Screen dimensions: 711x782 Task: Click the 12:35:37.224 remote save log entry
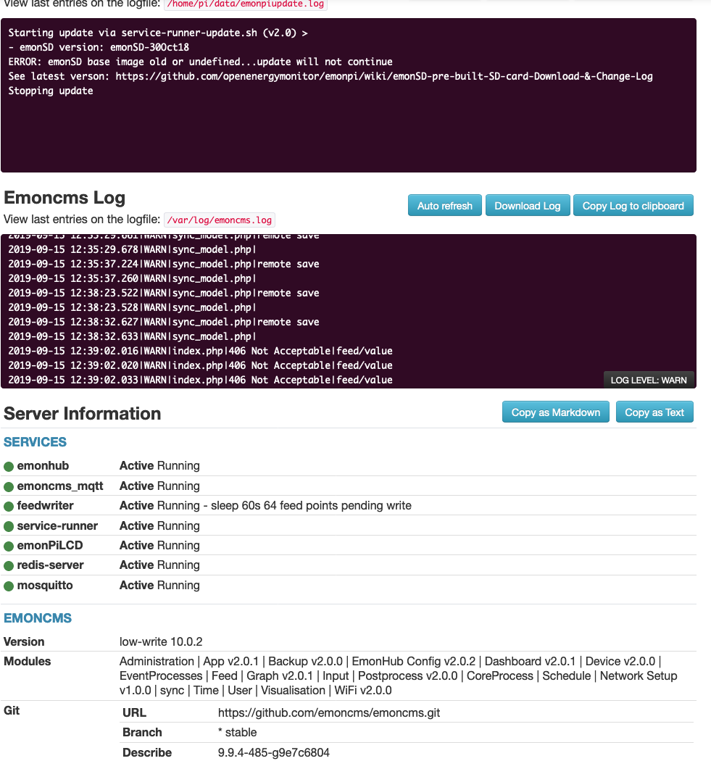pyautogui.click(x=164, y=264)
